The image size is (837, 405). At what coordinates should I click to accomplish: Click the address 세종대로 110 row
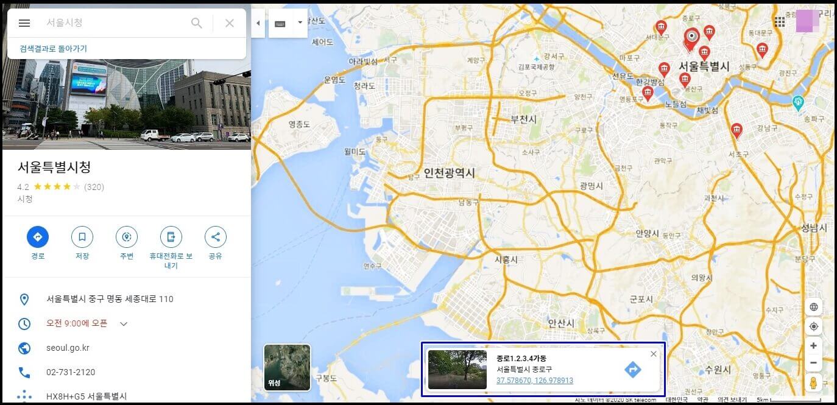point(127,299)
